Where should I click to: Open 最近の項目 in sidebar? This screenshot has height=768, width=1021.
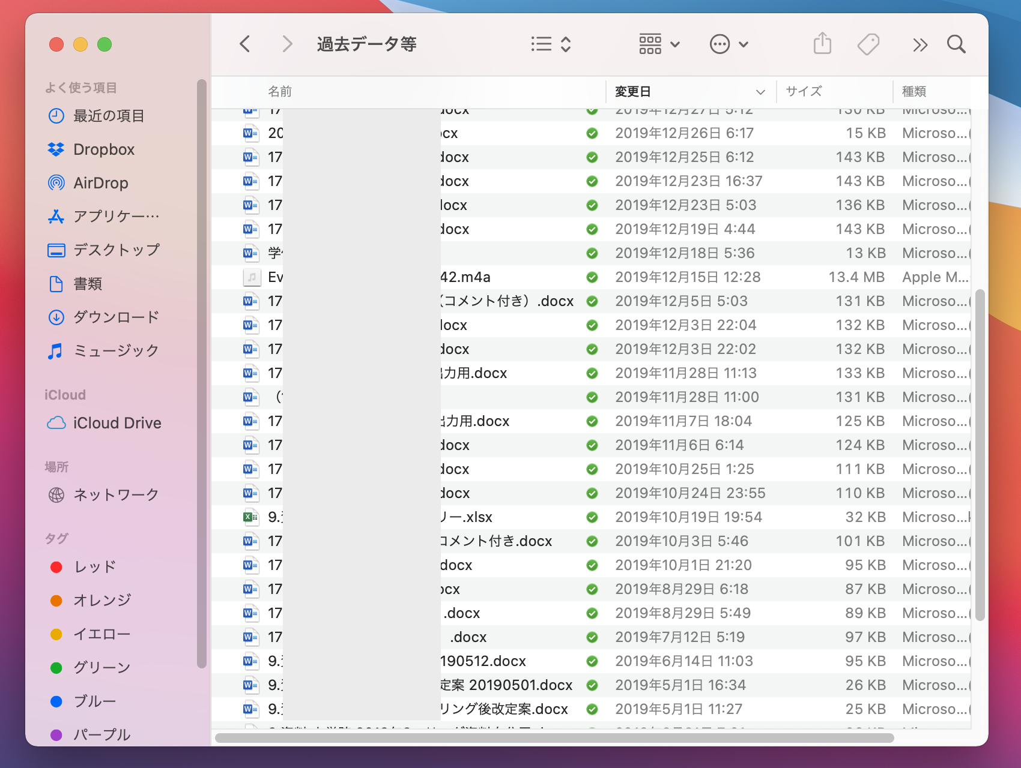(x=108, y=116)
